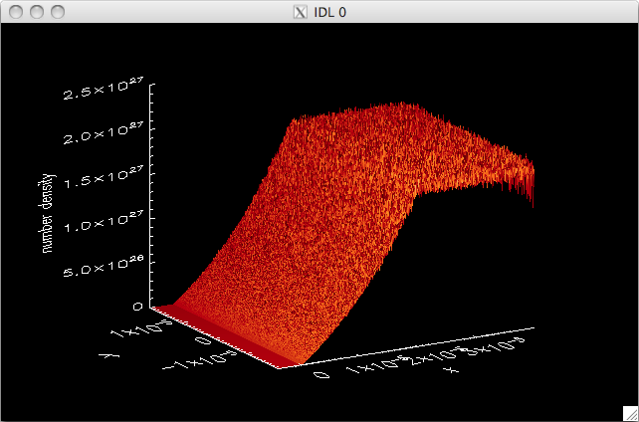Click the y-axis label 'y'
639x422 pixels.
[109, 355]
